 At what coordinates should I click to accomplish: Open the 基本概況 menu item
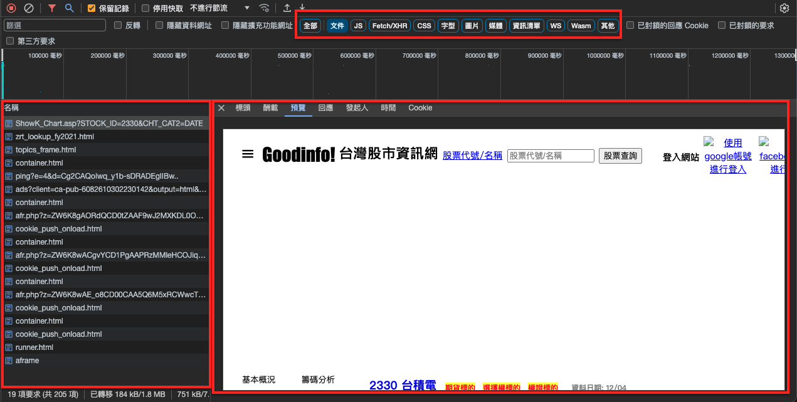pos(258,379)
